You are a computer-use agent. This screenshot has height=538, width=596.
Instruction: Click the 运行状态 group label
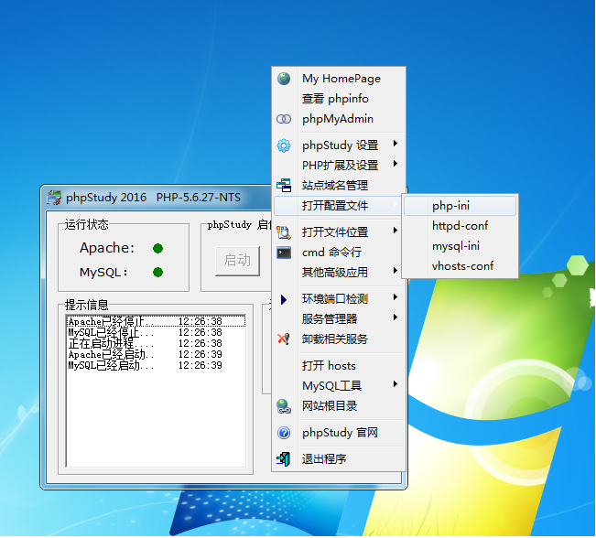[86, 224]
